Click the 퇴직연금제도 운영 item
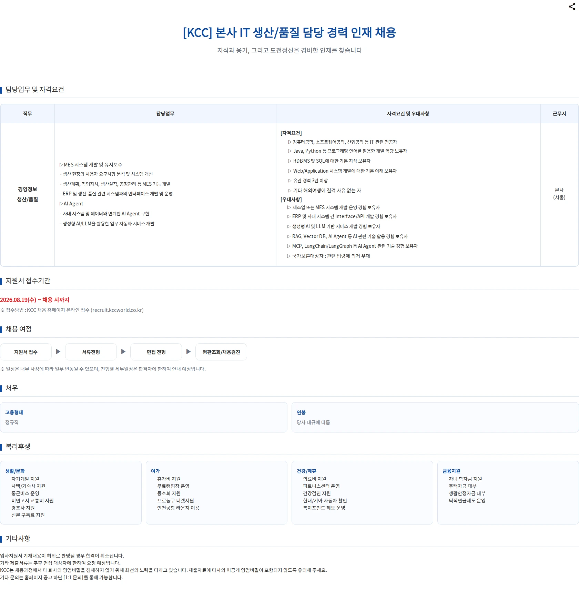This screenshot has width=579, height=591. point(467,501)
